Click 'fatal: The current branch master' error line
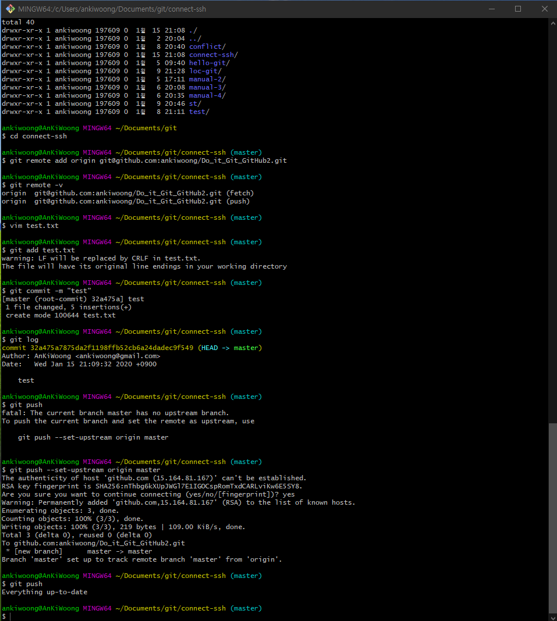 coord(115,413)
